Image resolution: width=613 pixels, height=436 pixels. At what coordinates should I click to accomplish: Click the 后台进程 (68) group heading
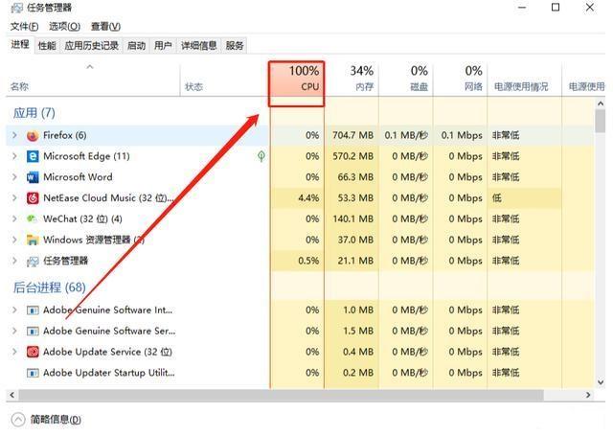coord(49,287)
